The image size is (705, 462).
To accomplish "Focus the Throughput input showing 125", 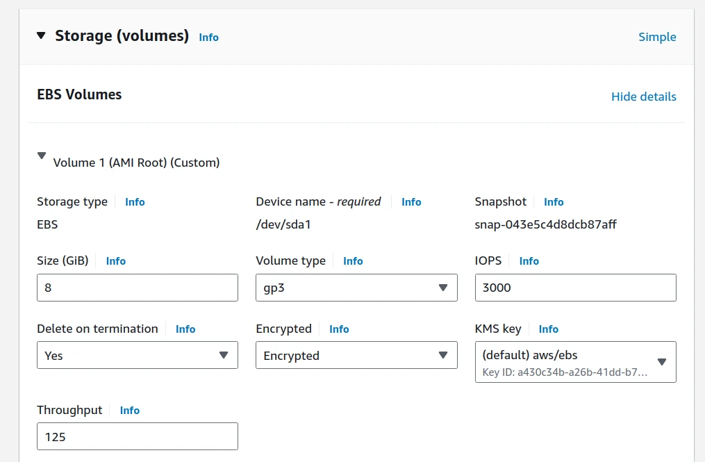I will (137, 436).
